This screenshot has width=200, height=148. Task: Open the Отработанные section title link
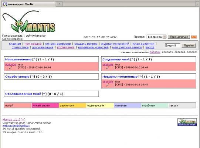point(17,77)
